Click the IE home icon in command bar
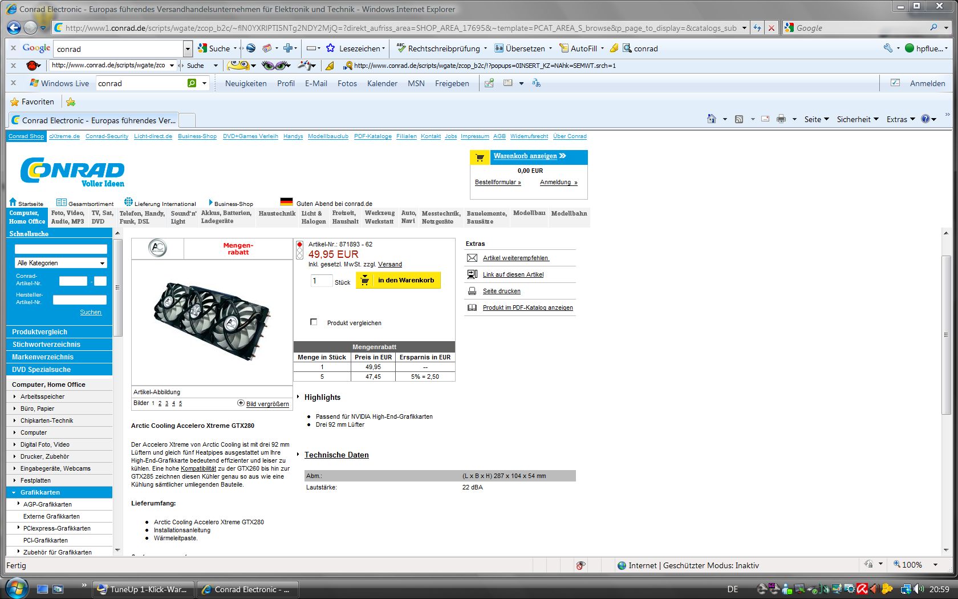The image size is (958, 599). (x=711, y=119)
